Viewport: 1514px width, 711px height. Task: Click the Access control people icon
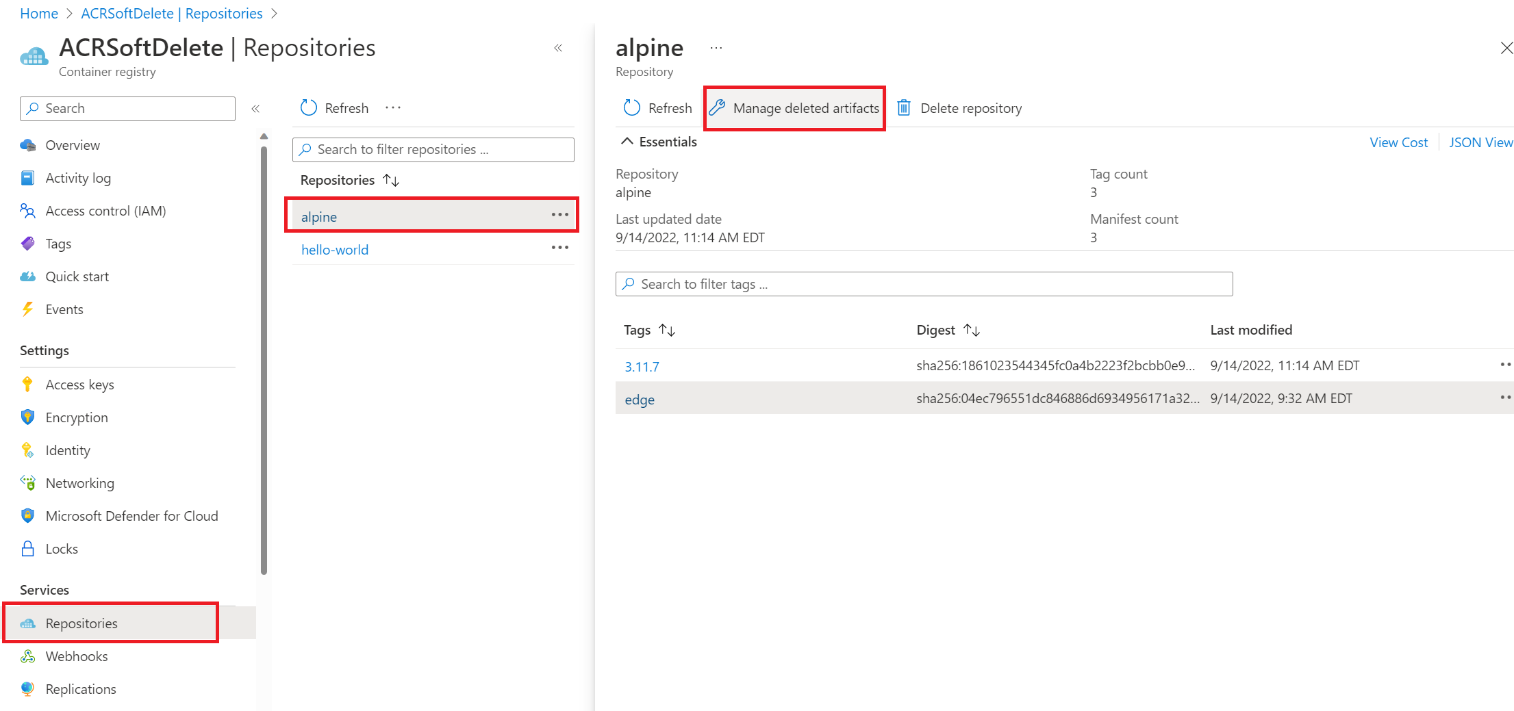[27, 211]
